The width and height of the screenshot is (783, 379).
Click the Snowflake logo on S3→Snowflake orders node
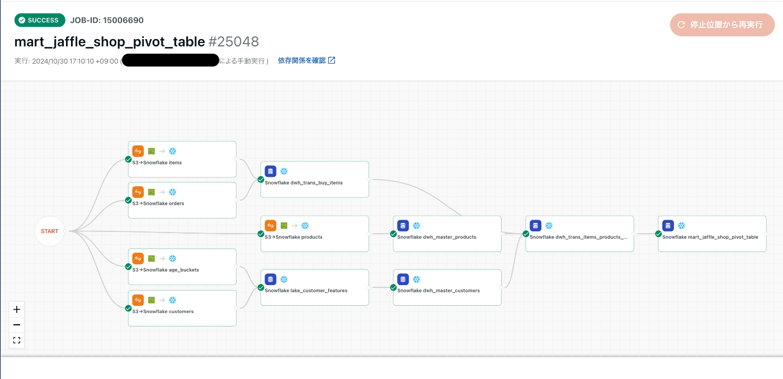coord(173,192)
